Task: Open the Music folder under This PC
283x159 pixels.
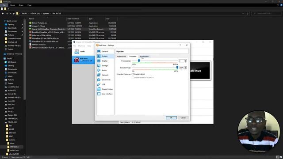Action: [x=10, y=76]
